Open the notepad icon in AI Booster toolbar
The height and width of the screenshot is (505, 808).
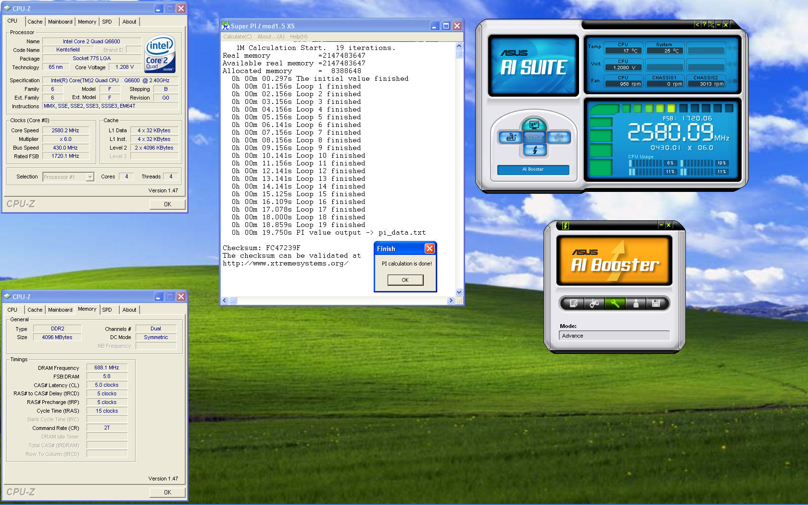573,303
